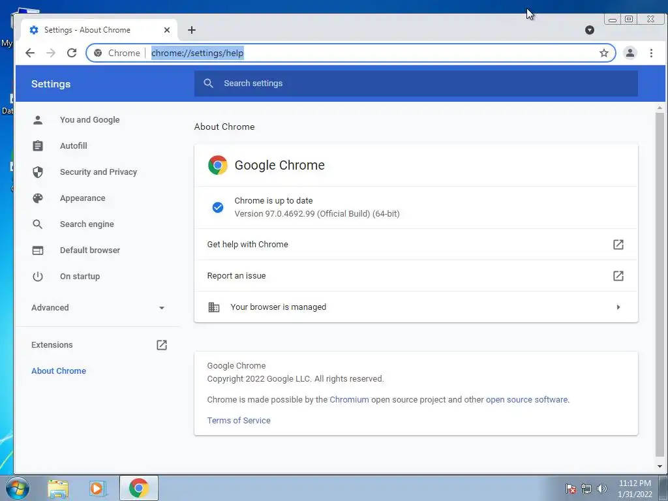Open the open source software link
The image size is (668, 501).
click(x=526, y=400)
